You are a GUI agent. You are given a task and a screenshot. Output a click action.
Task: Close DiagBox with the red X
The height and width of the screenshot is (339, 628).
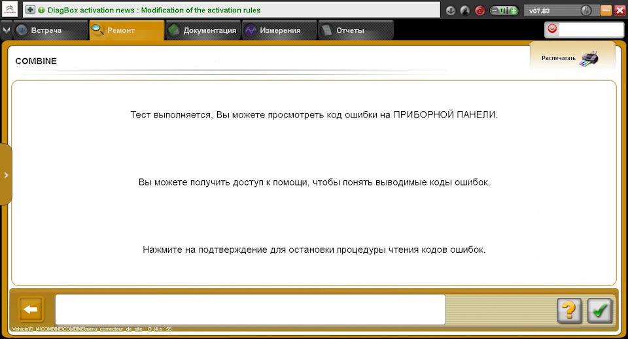pos(619,10)
